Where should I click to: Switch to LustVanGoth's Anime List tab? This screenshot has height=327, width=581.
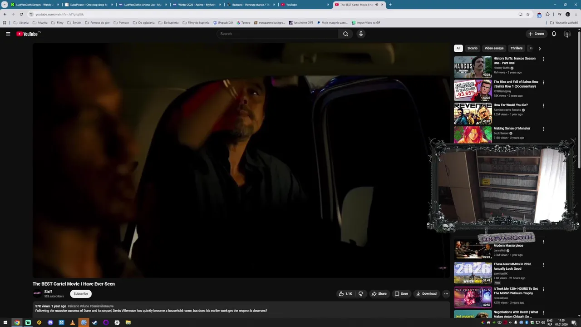pyautogui.click(x=143, y=5)
